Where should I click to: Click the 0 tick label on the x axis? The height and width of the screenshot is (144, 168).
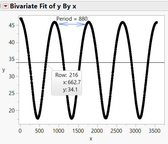click(20, 131)
